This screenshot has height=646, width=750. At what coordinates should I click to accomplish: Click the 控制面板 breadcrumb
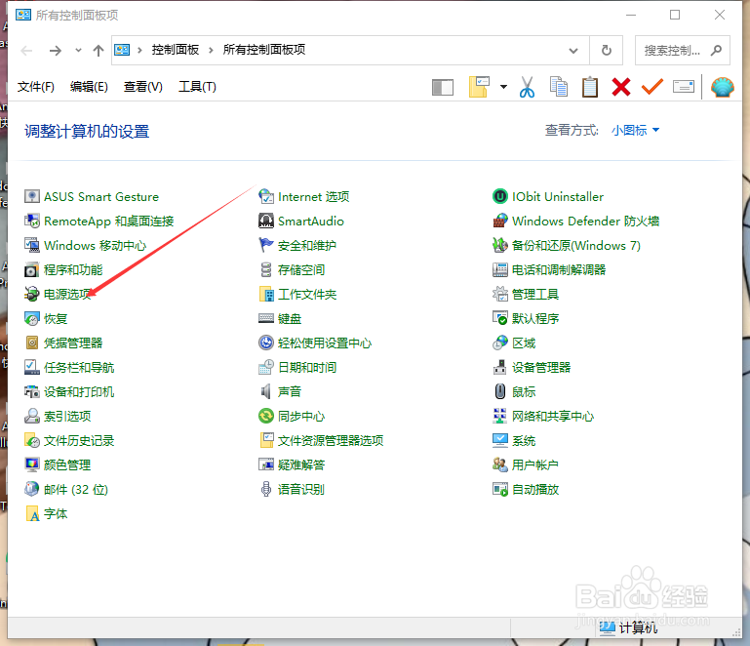tap(175, 50)
